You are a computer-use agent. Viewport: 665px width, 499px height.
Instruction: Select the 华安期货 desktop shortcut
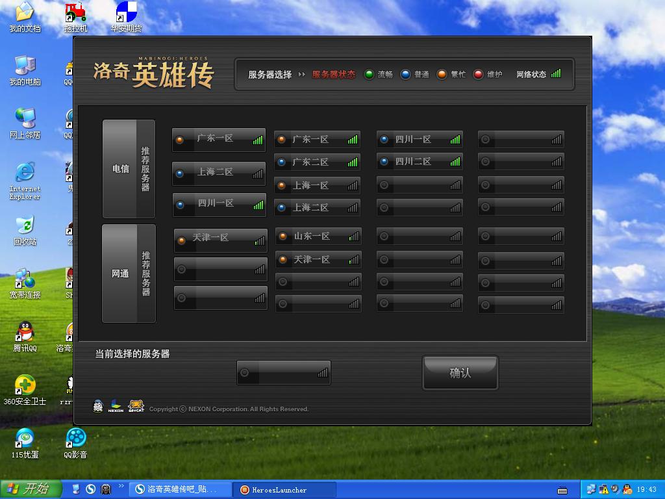tap(127, 18)
